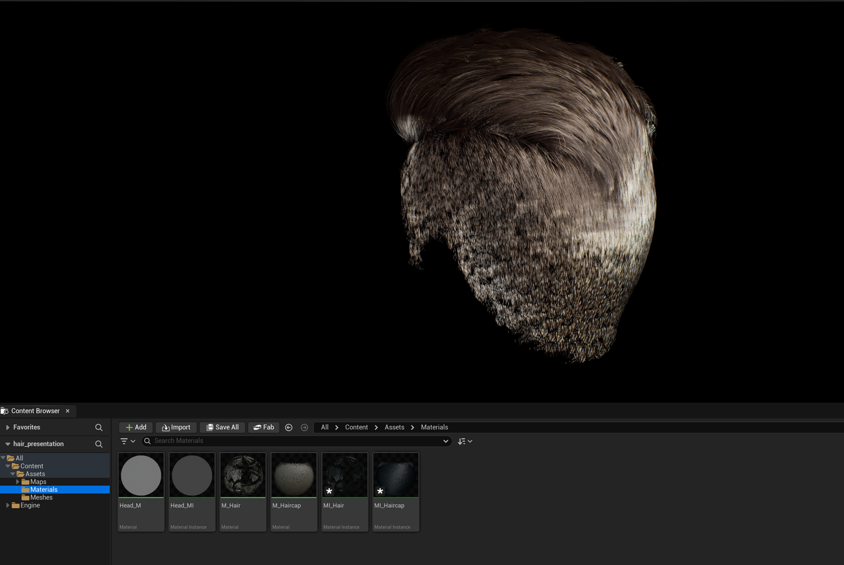The width and height of the screenshot is (844, 565).
Task: Expand the Favorites section
Action: coord(8,428)
